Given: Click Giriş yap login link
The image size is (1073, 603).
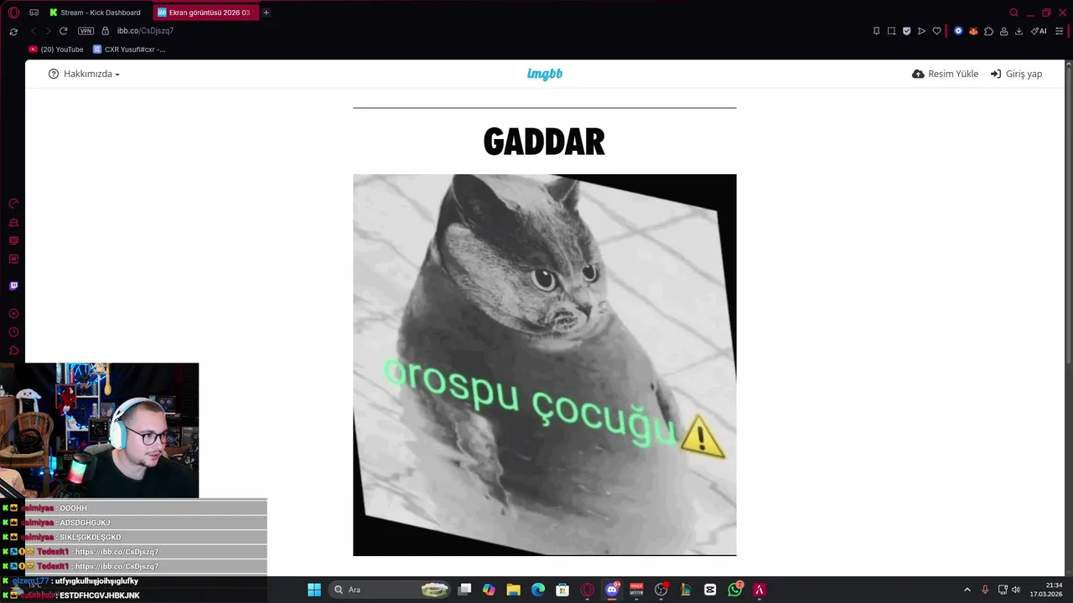Looking at the screenshot, I should (x=1016, y=74).
